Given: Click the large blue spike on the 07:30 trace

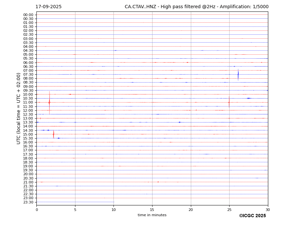Looking at the screenshot, I should click(x=238, y=75).
